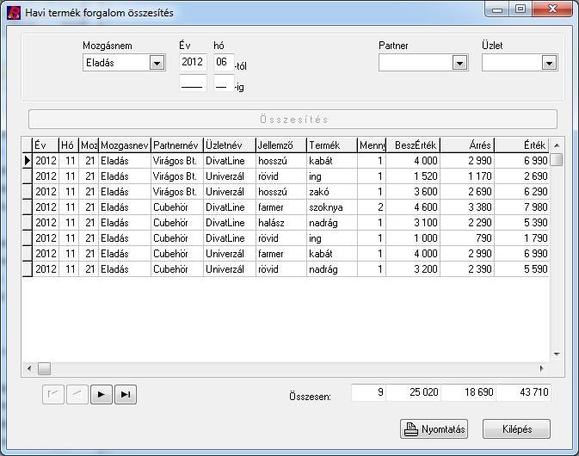Click the start year field showing 2012

click(193, 62)
